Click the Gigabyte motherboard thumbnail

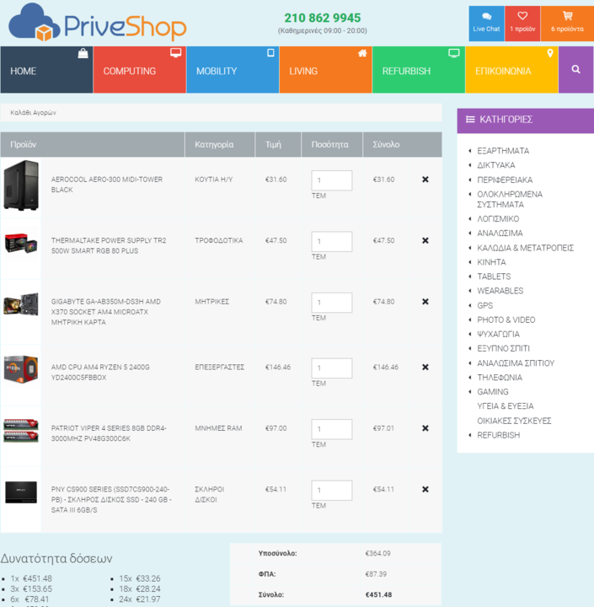21,304
